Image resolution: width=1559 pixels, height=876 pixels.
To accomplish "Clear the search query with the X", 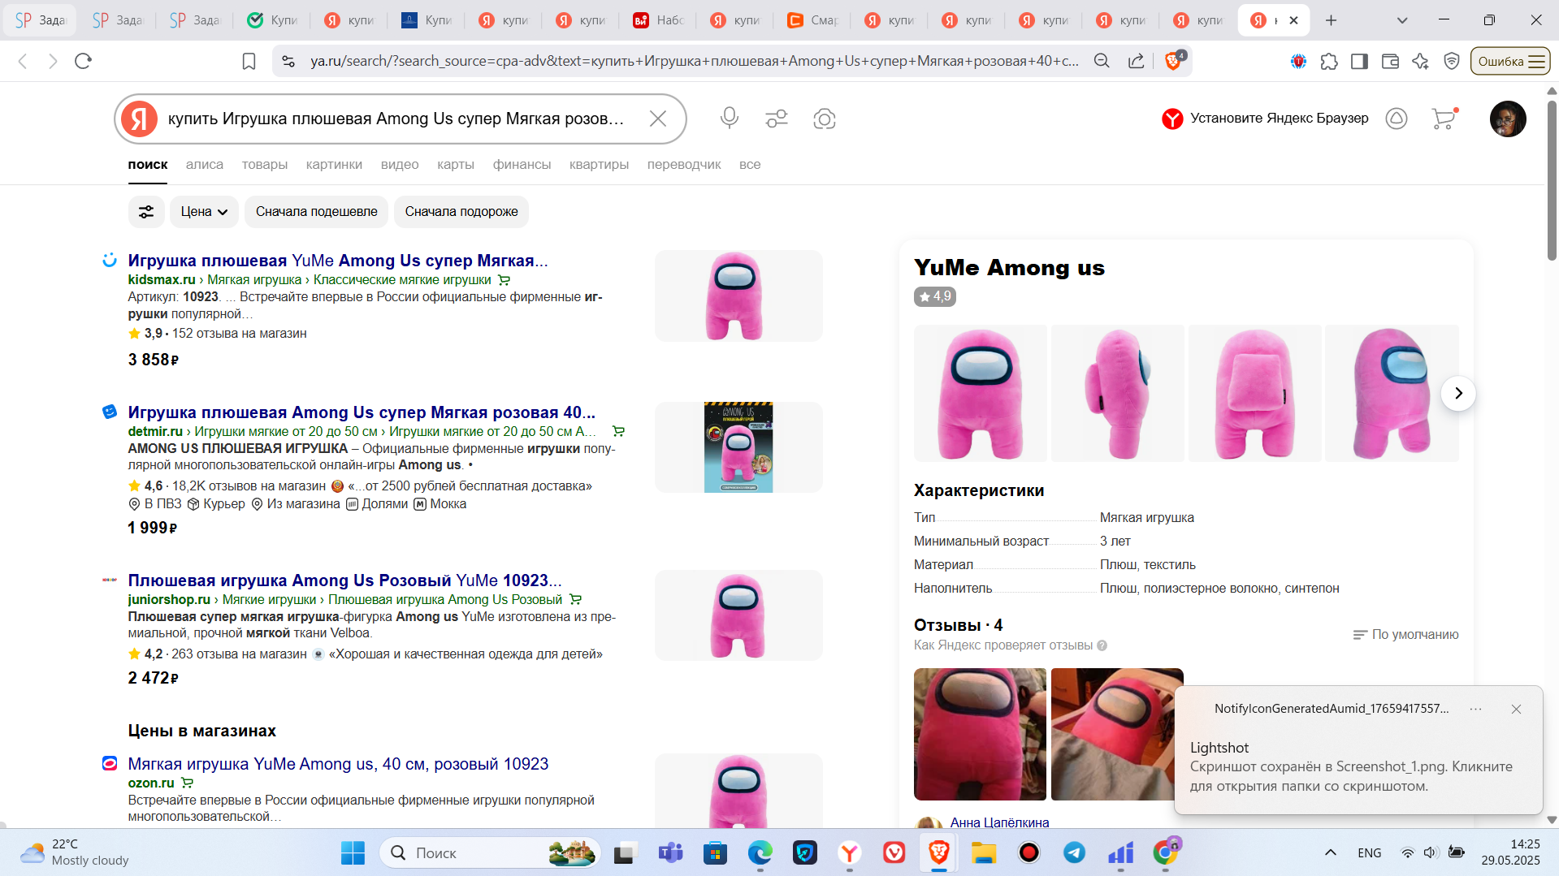I will point(658,119).
